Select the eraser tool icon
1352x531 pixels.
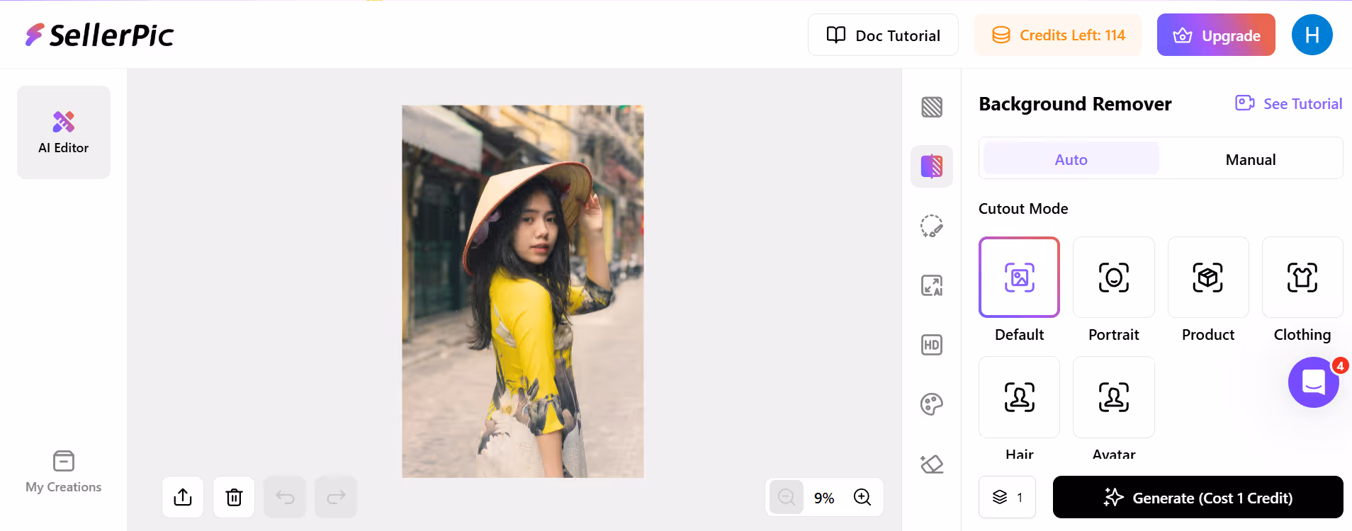(x=931, y=464)
